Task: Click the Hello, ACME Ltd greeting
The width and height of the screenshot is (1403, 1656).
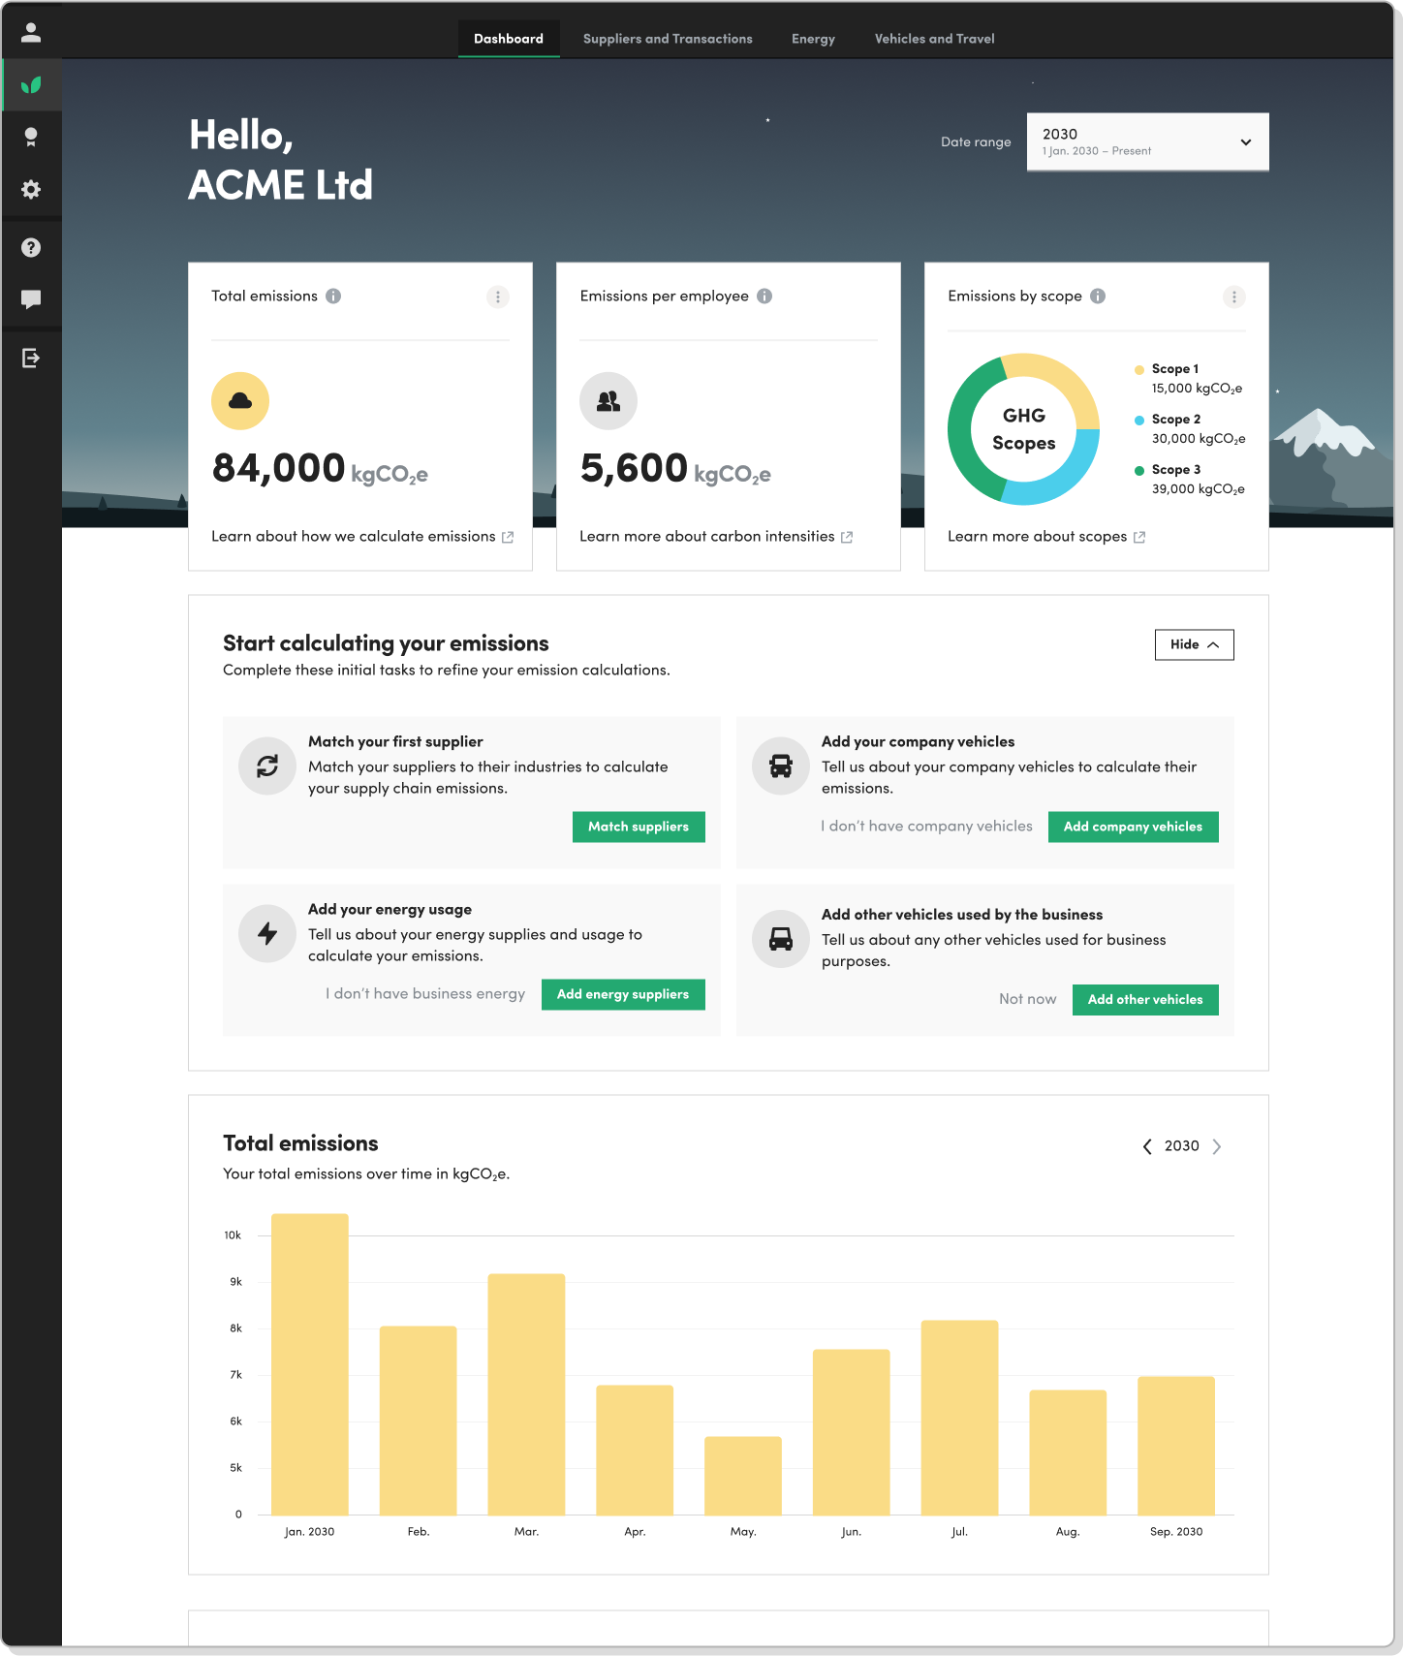Action: [281, 160]
